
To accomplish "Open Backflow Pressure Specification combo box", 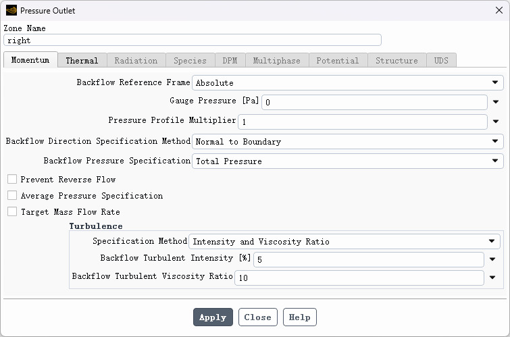I will pos(348,161).
